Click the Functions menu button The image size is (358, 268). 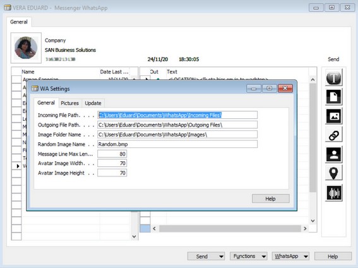coord(244,257)
